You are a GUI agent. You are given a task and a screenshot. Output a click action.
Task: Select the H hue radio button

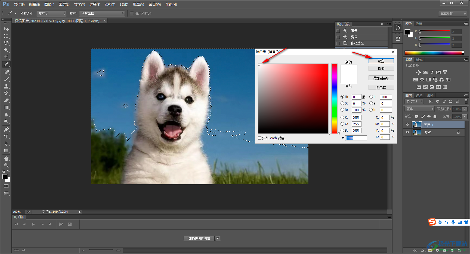pos(342,97)
